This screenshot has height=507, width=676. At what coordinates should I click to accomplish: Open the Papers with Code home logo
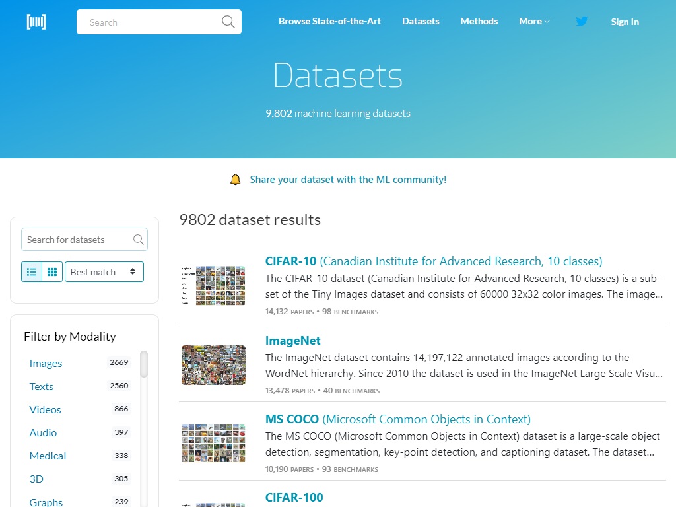36,22
